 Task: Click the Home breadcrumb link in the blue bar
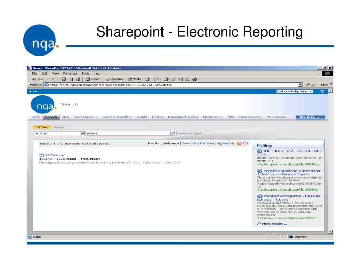point(33,91)
